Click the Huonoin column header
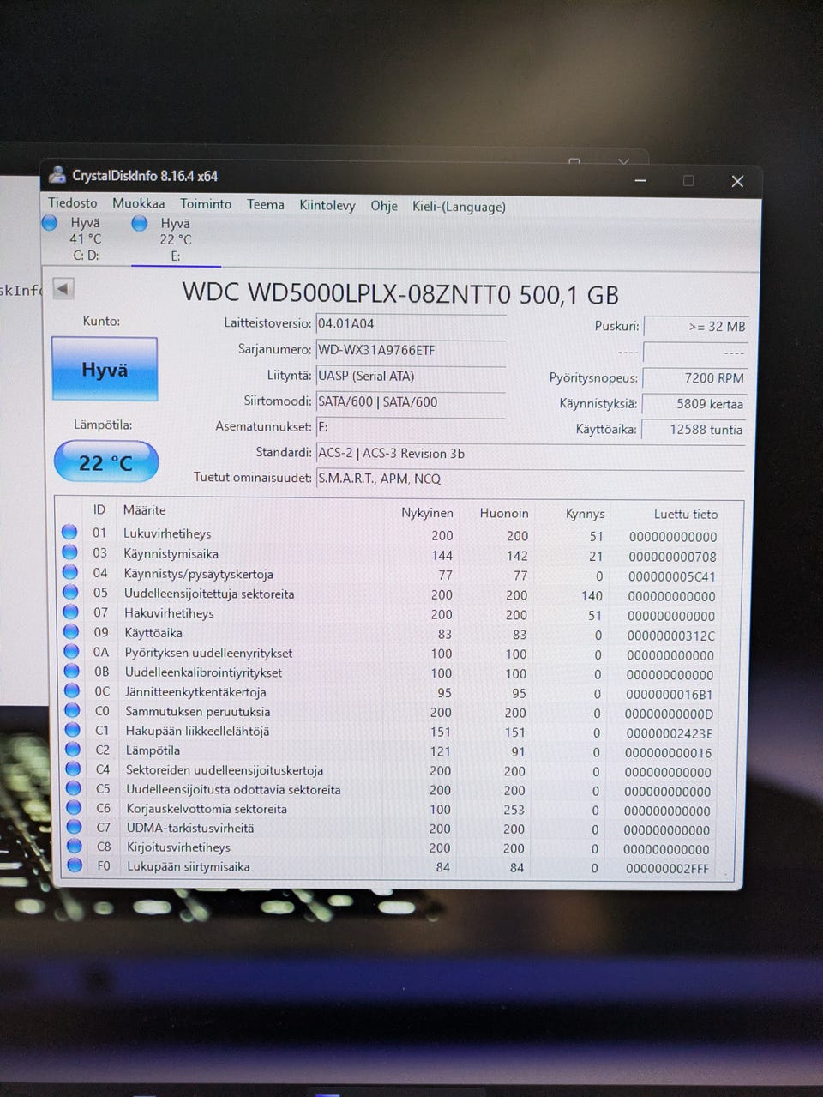The width and height of the screenshot is (823, 1097). pyautogui.click(x=504, y=513)
